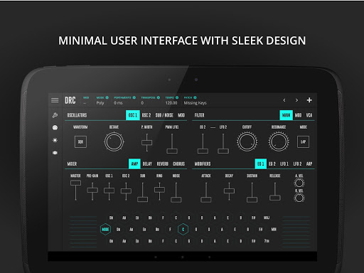The width and height of the screenshot is (364, 273).
Task: Open the Patch Missing Keys selector
Action: point(195,103)
